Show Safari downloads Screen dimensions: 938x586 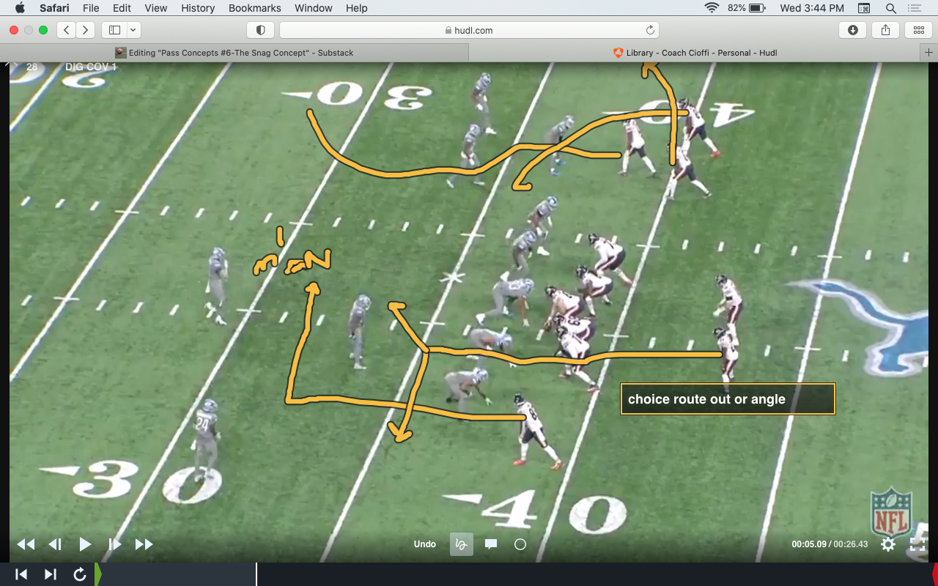coord(852,30)
